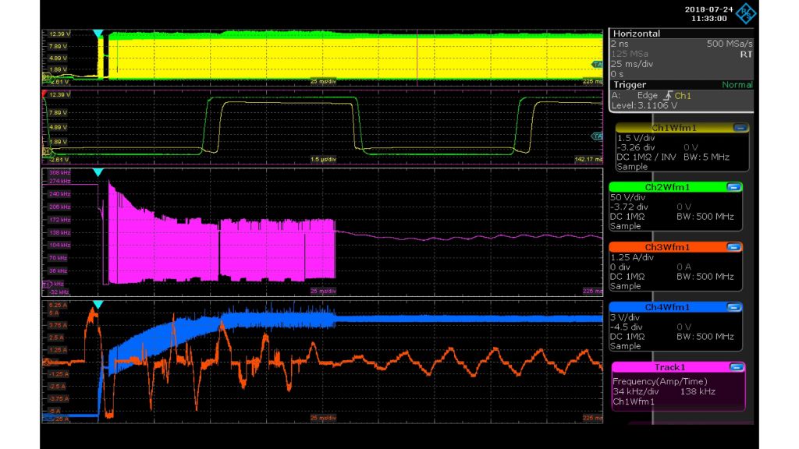Image resolution: width=799 pixels, height=449 pixels.
Task: Click the Rohde & Schwarz logo icon
Action: (746, 13)
